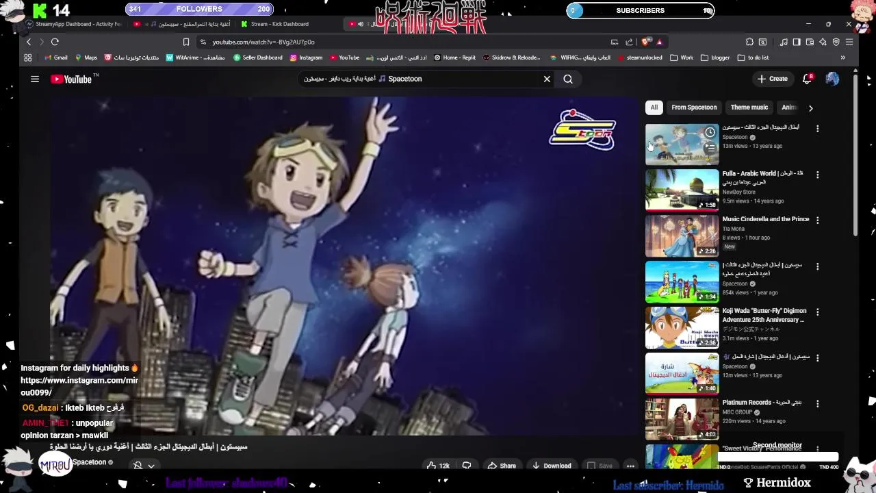Open more options for Fulla - Arabic World video
This screenshot has width=876, height=493.
[817, 175]
